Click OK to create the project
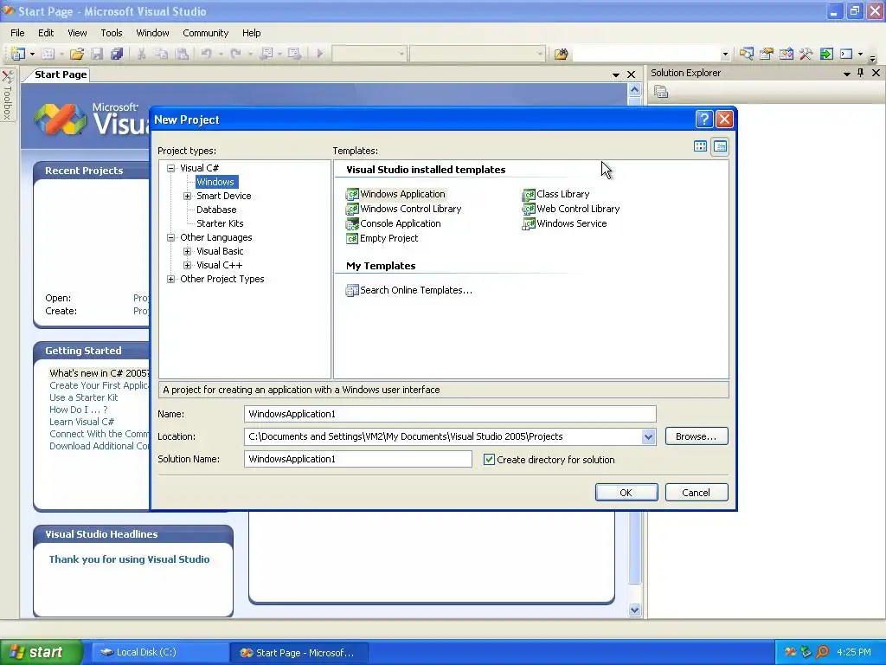 (x=626, y=493)
